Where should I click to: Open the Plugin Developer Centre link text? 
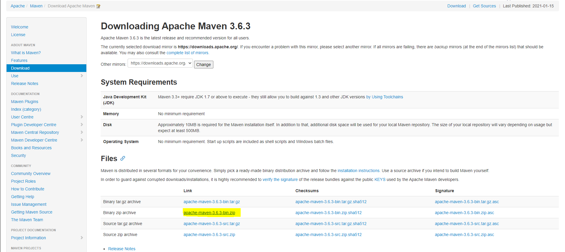[x=34, y=125]
